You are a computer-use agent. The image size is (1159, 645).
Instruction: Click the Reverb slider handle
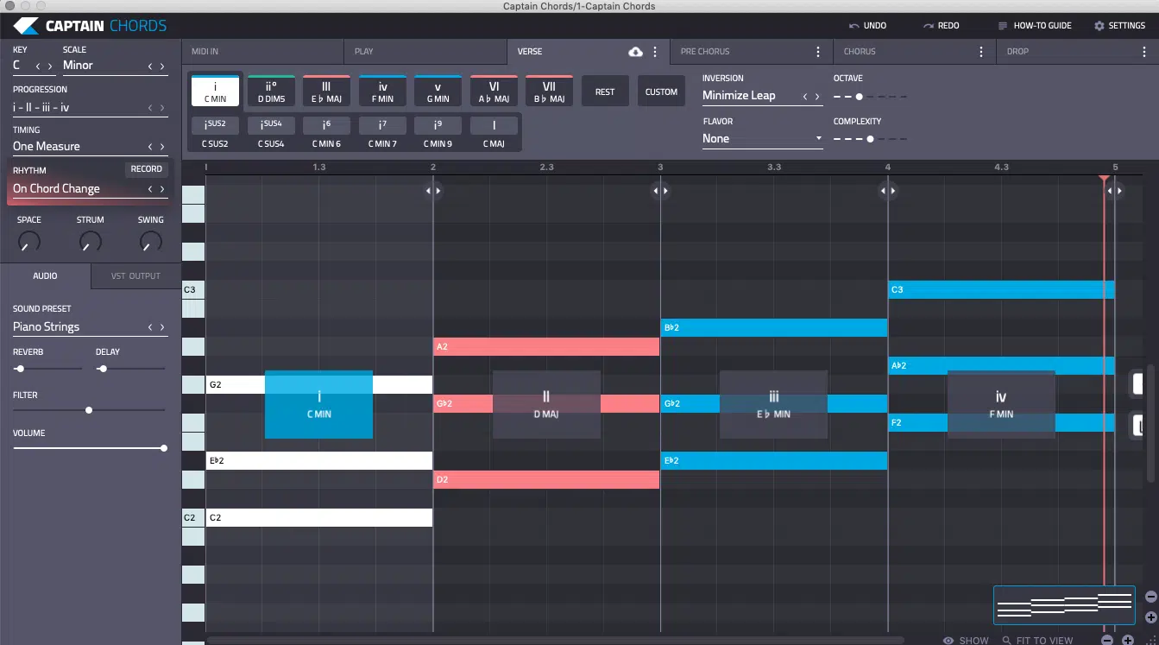coord(20,369)
